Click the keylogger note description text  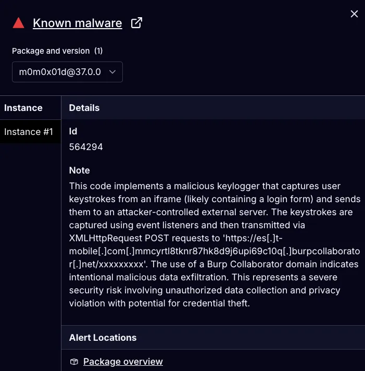click(215, 245)
